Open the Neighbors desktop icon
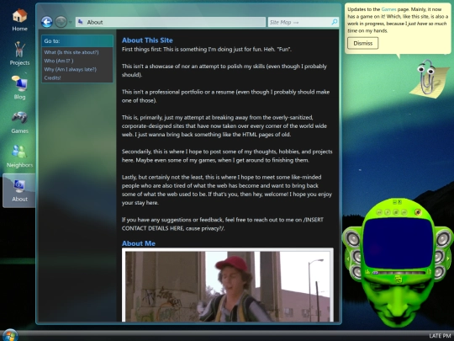Screen dimensions: 454x341 pos(19,157)
